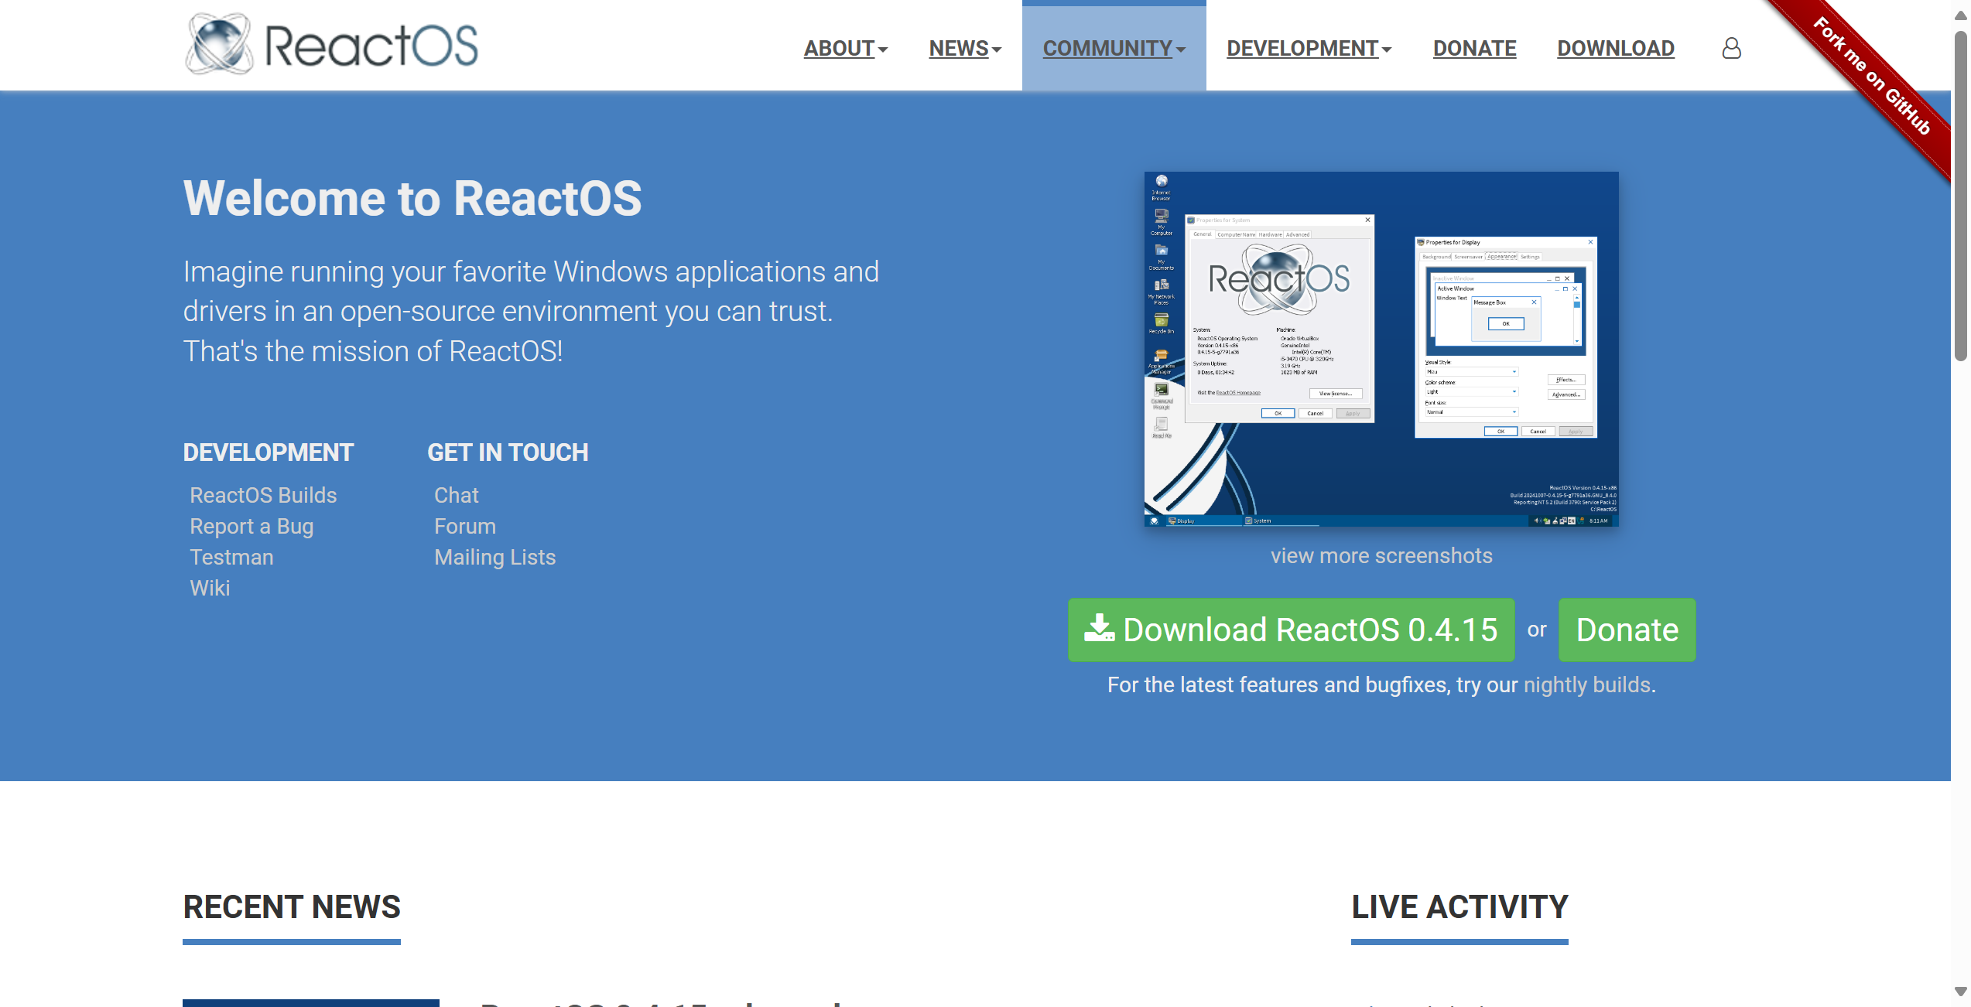Open the Report a Bug link

click(x=252, y=526)
